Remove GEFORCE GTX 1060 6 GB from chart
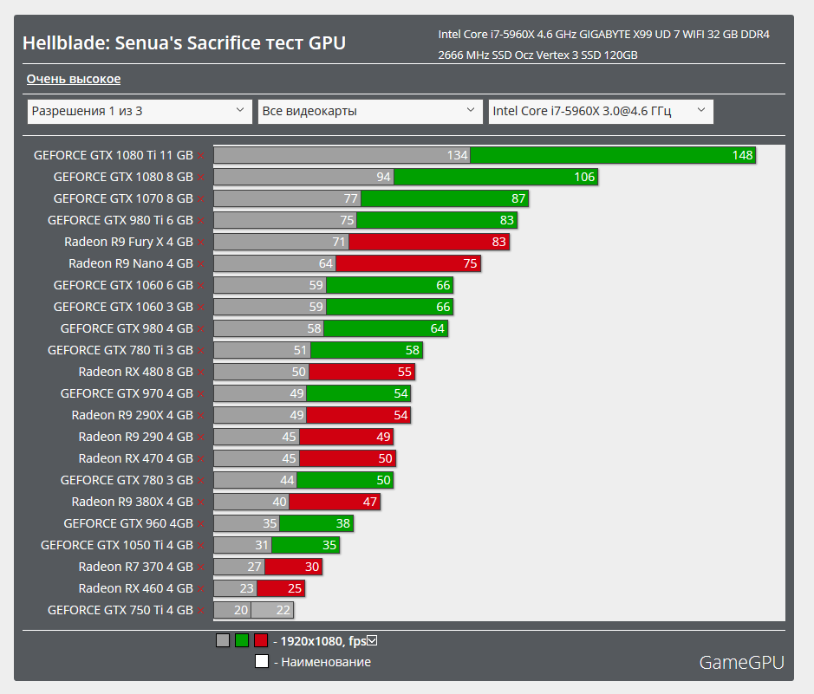This screenshot has height=694, width=814. (x=201, y=286)
